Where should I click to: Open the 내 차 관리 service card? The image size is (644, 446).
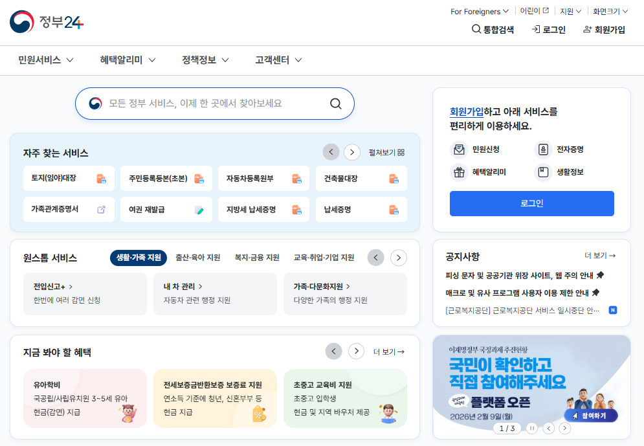(x=215, y=294)
